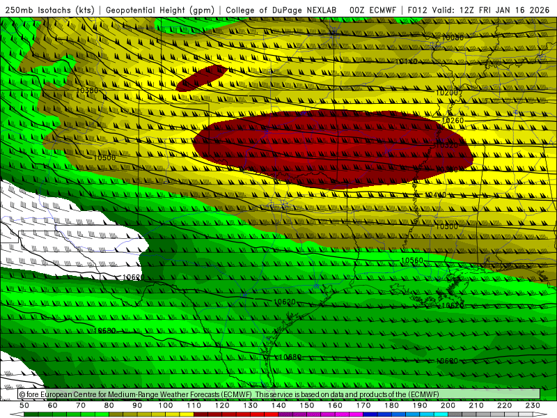The height and width of the screenshot is (418, 557).
Task: Click the brightest yellow swatch before 110
Action: [x=187, y=415]
